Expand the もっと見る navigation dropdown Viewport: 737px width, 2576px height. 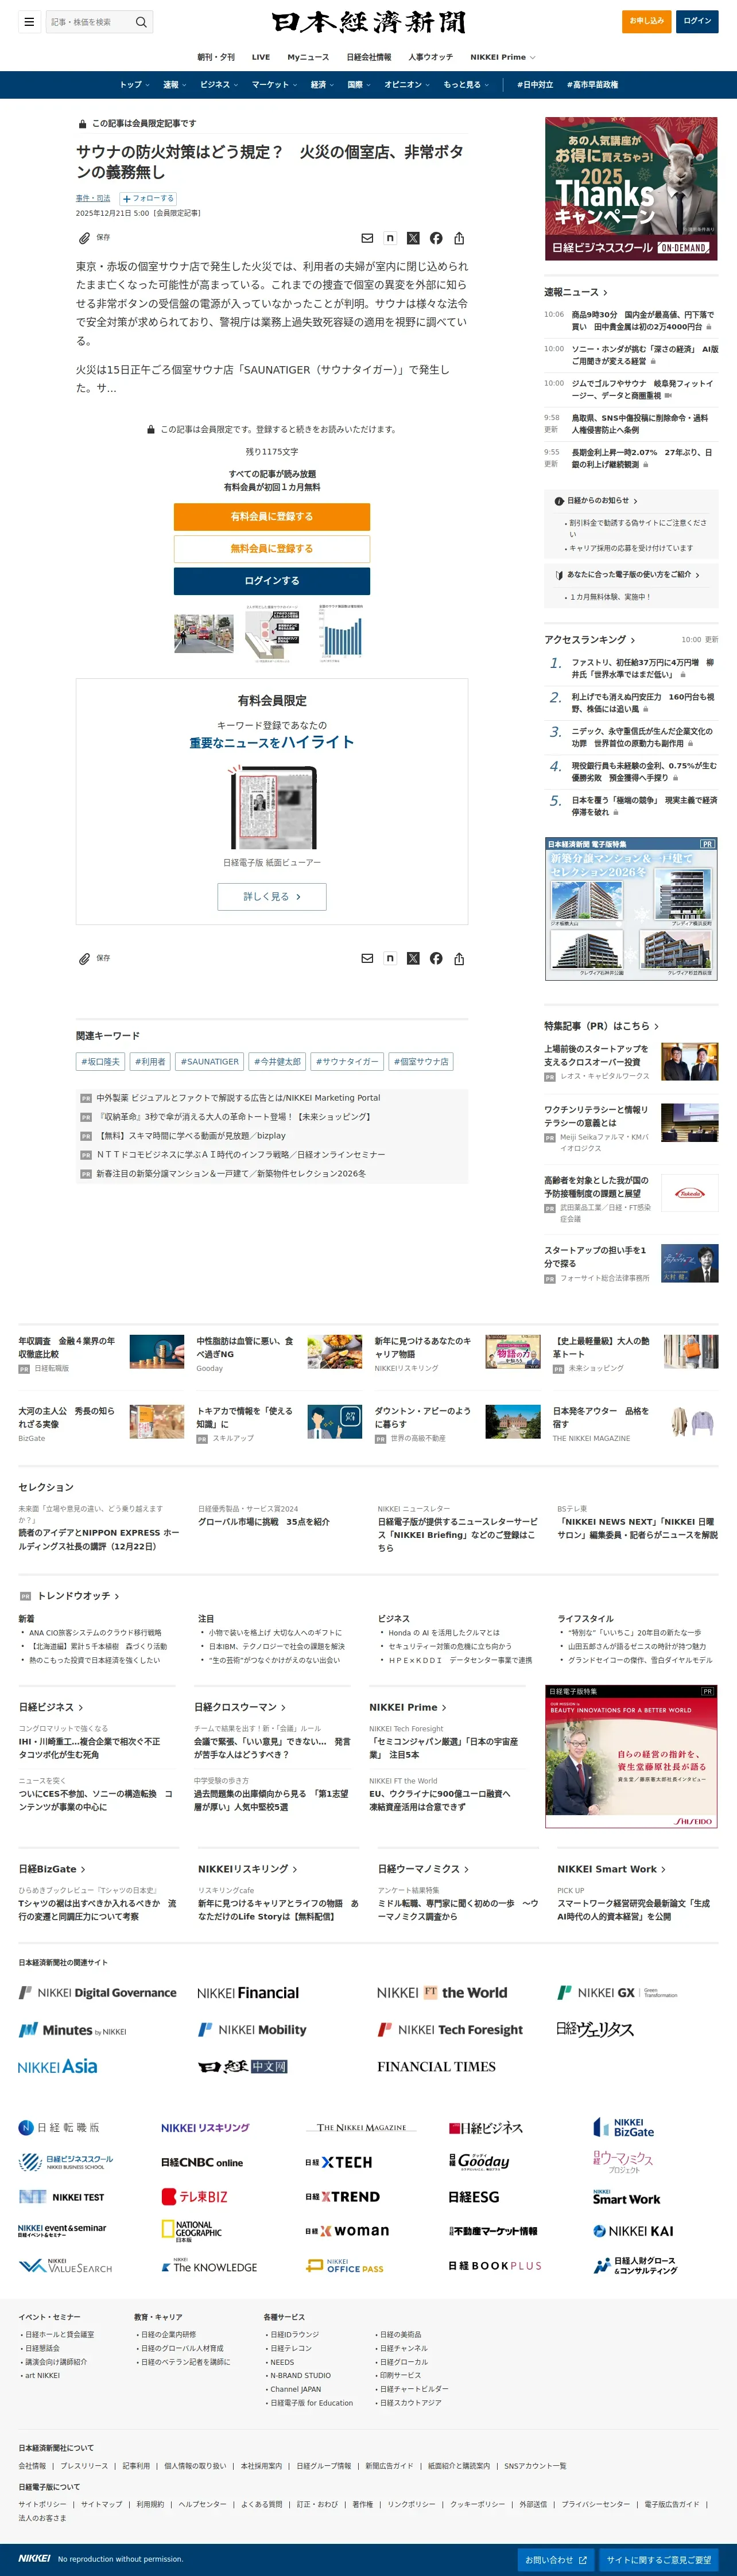tap(466, 85)
